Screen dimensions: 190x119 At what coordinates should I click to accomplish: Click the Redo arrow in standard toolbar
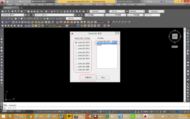pyautogui.click(x=46, y=11)
